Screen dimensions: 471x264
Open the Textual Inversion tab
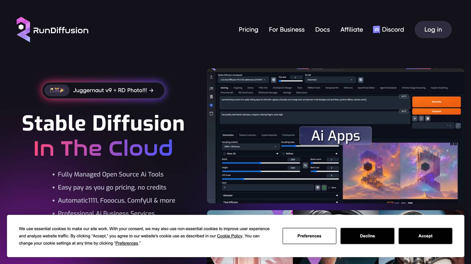click(248, 135)
